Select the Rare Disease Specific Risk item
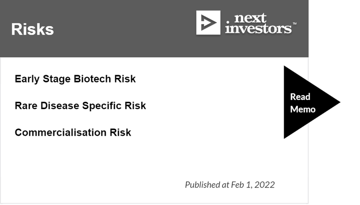 click(80, 106)
